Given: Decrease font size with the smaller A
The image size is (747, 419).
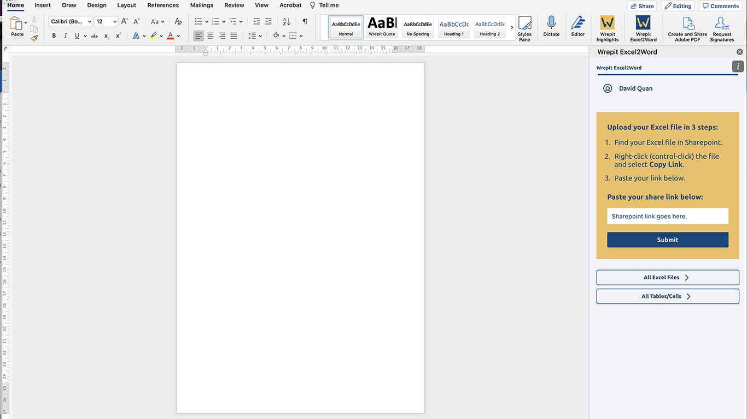Looking at the screenshot, I should 137,21.
